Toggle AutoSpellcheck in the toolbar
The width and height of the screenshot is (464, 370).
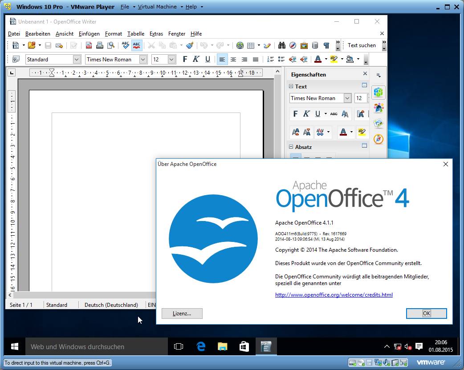tap(137, 45)
